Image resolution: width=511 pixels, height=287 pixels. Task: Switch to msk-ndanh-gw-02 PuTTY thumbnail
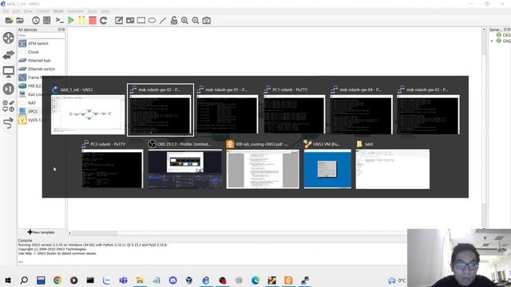160,110
